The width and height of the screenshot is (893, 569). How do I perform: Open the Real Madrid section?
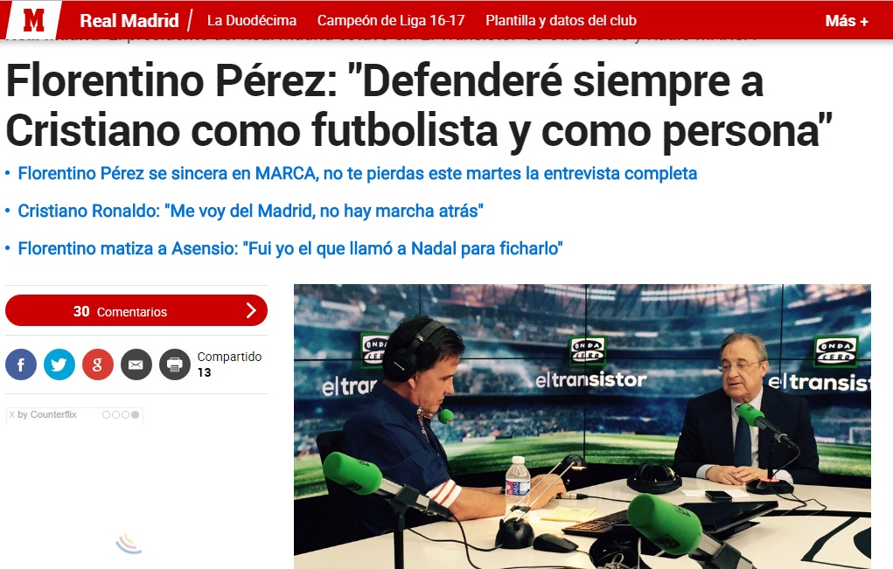point(129,20)
